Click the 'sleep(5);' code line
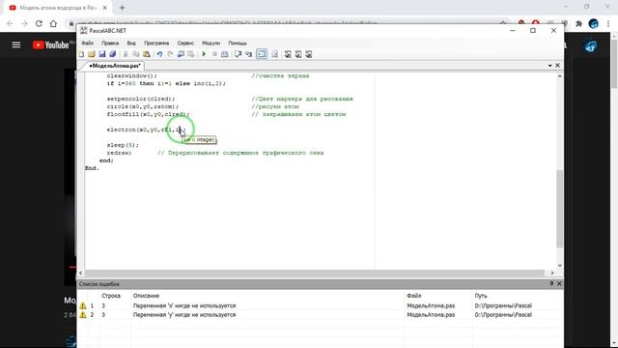 click(x=123, y=145)
